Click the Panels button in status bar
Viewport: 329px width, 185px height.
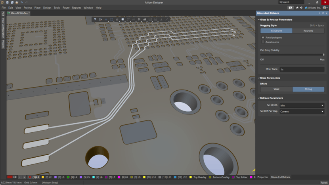coord(324,182)
